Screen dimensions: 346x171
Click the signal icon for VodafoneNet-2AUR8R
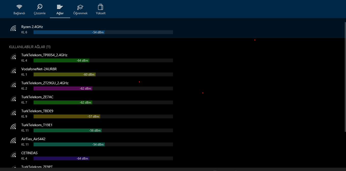tap(13, 70)
